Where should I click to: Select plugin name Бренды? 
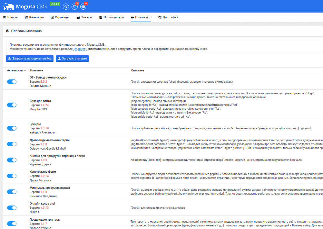[x=35, y=124]
